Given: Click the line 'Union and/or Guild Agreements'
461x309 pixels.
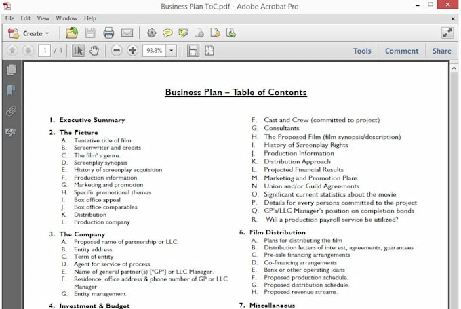Looking at the screenshot, I should [x=312, y=186].
